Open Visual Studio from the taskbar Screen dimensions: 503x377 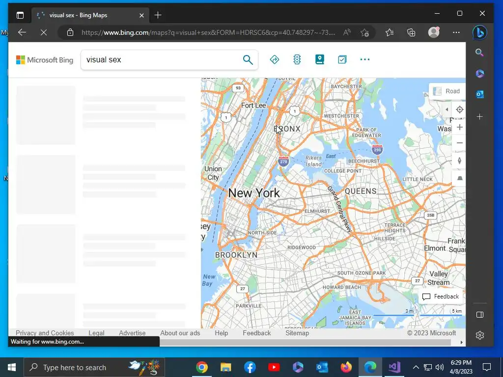coord(394,367)
